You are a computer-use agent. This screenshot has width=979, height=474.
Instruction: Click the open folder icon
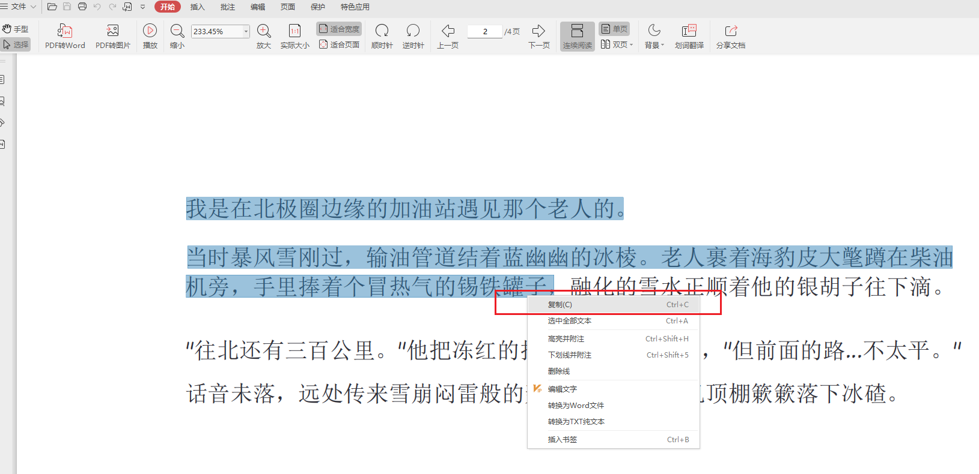52,7
